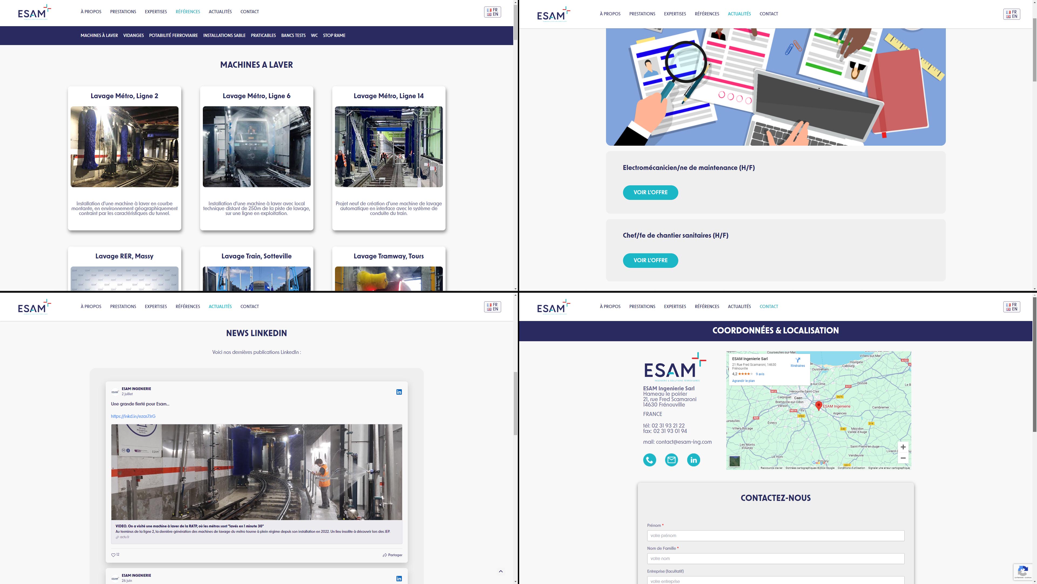Click VOIR L'OFFRE for Electromécanicien de maintenance
The image size is (1037, 584).
(x=650, y=193)
